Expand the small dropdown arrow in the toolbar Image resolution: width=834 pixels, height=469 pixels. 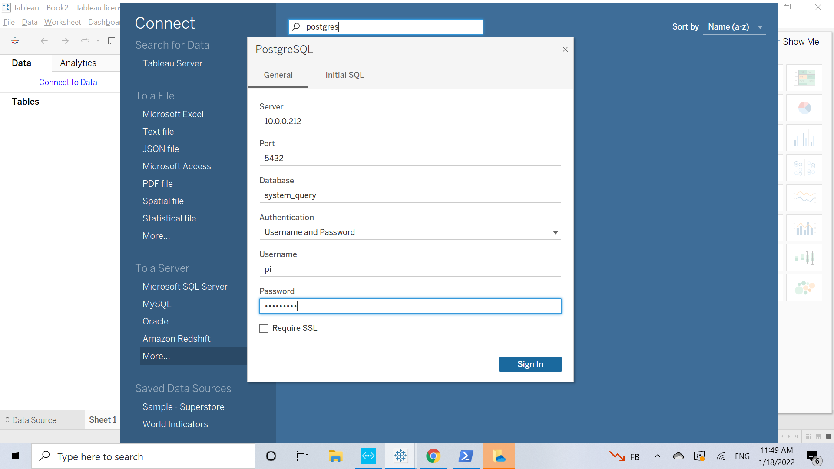coord(98,41)
